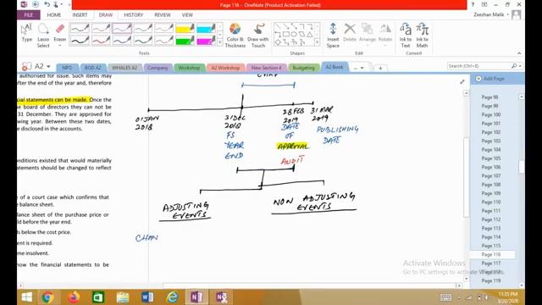
Task: Click the Delete button in Edit group
Action: coord(350,33)
